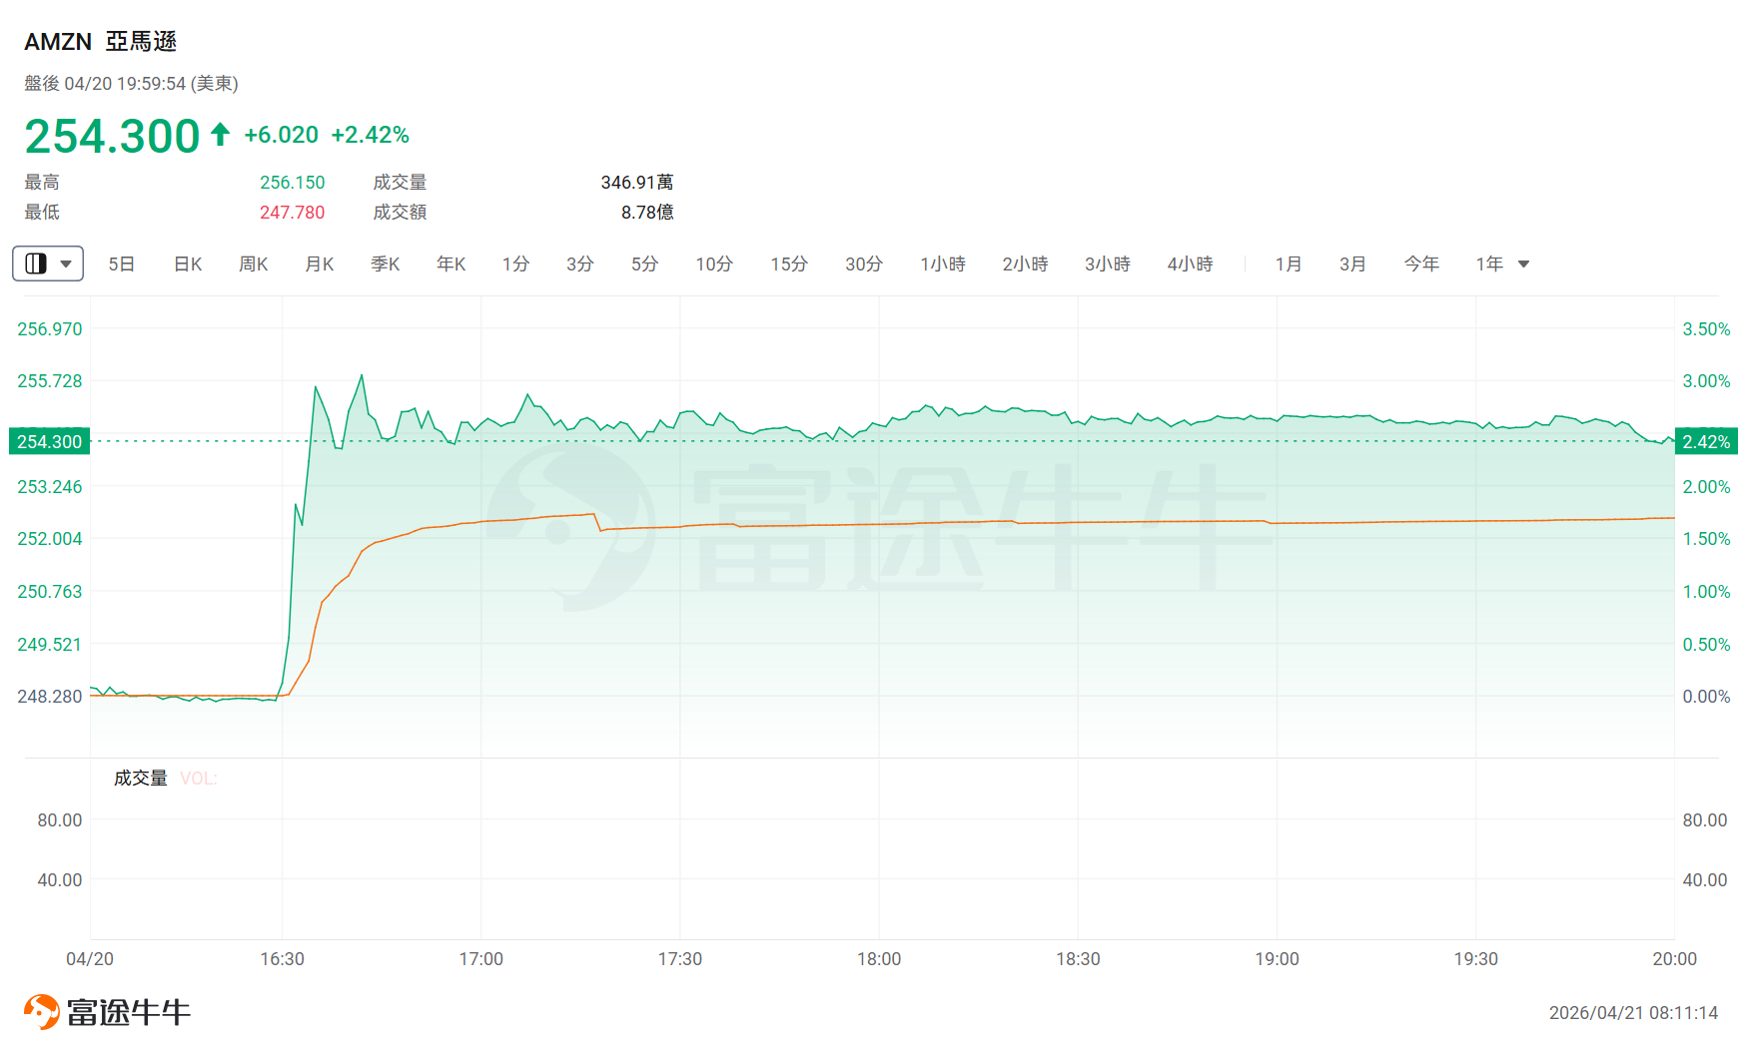Image resolution: width=1743 pixels, height=1053 pixels.
Task: Choose the 15分 interval
Action: (x=789, y=264)
